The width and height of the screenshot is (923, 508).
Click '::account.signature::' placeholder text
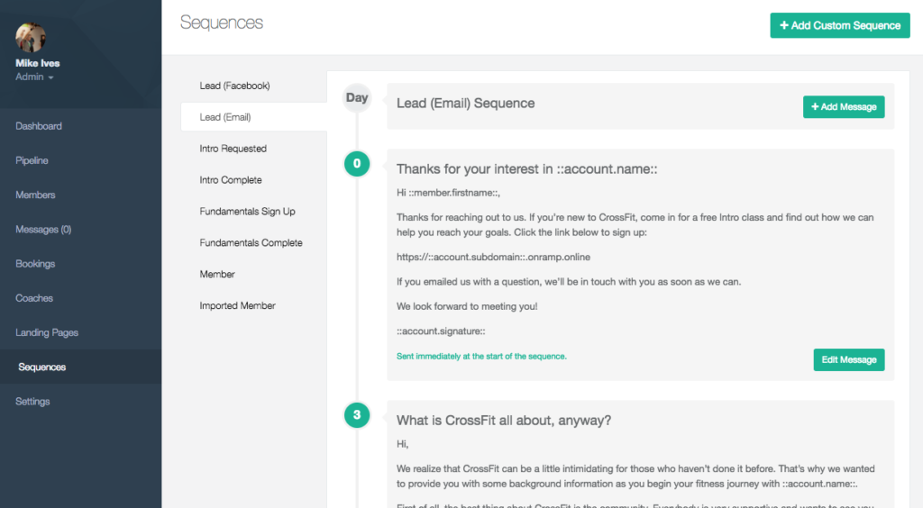tap(440, 331)
